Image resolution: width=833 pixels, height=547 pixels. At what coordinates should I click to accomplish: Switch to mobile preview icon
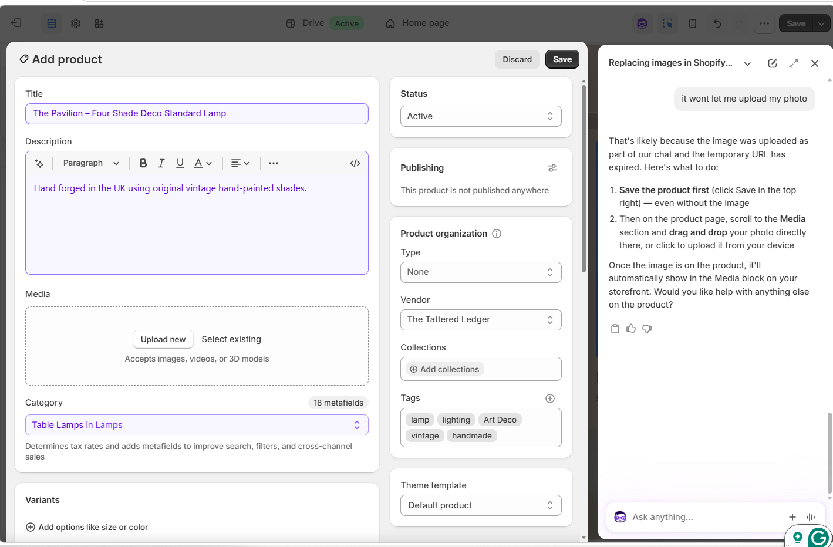tap(693, 23)
